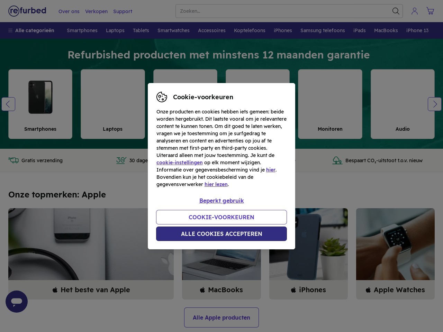Click the cookie icon in dialog
443x332 pixels.
(x=162, y=97)
